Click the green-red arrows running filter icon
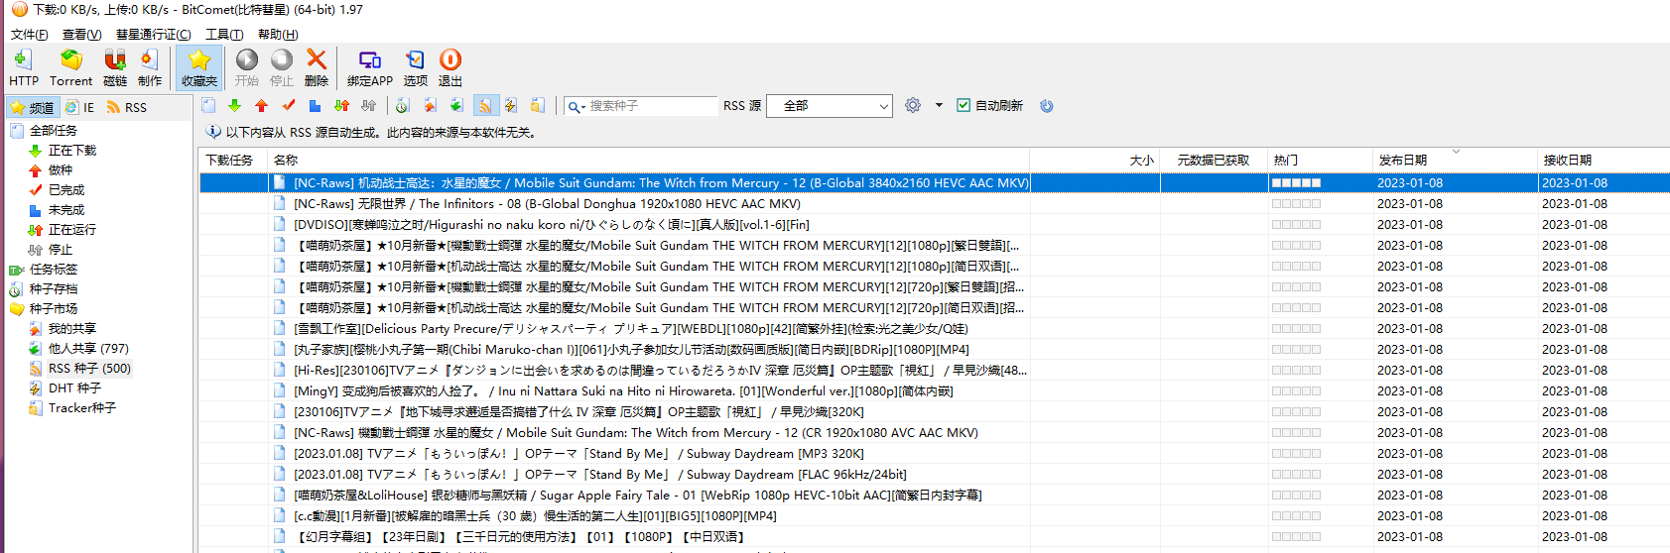1670x553 pixels. tap(341, 105)
